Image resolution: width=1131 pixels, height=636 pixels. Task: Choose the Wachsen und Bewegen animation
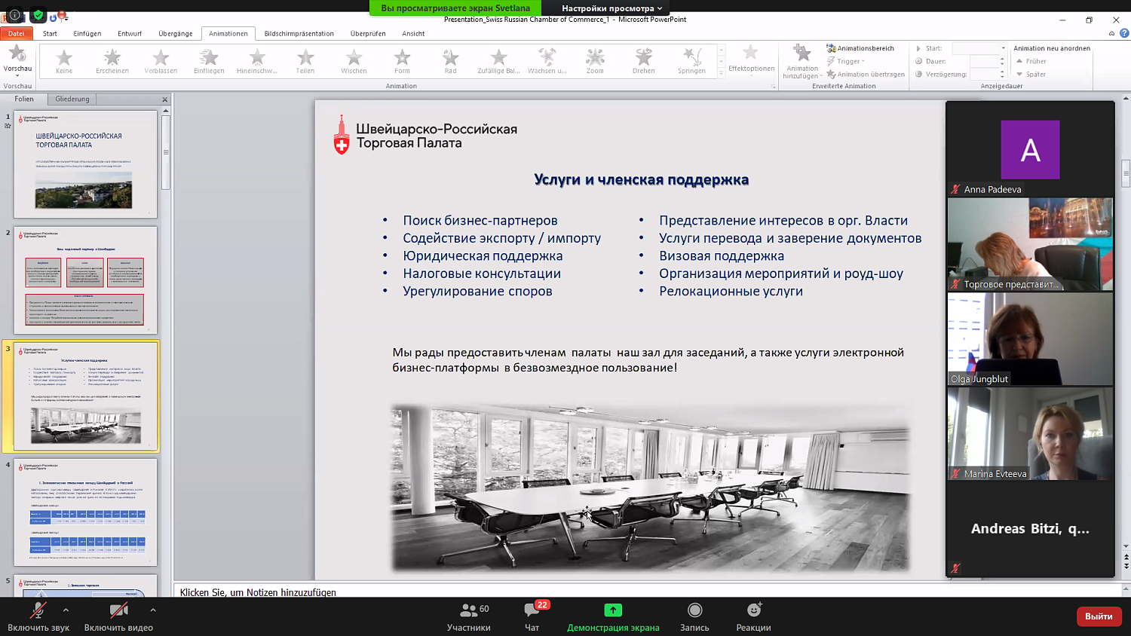pyautogui.click(x=547, y=61)
